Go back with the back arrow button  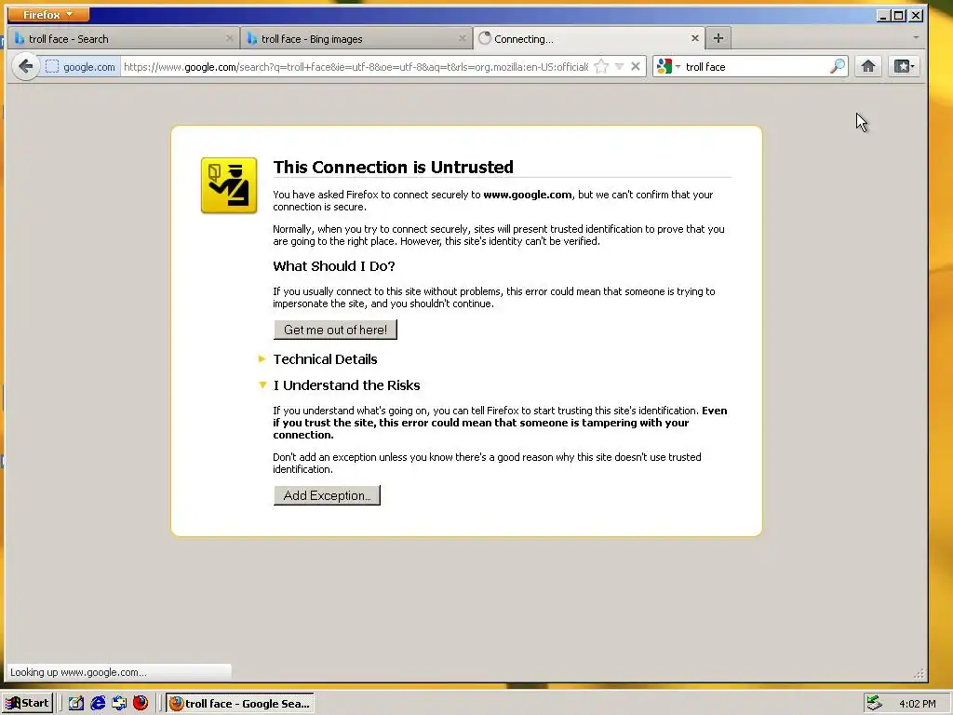pyautogui.click(x=25, y=66)
